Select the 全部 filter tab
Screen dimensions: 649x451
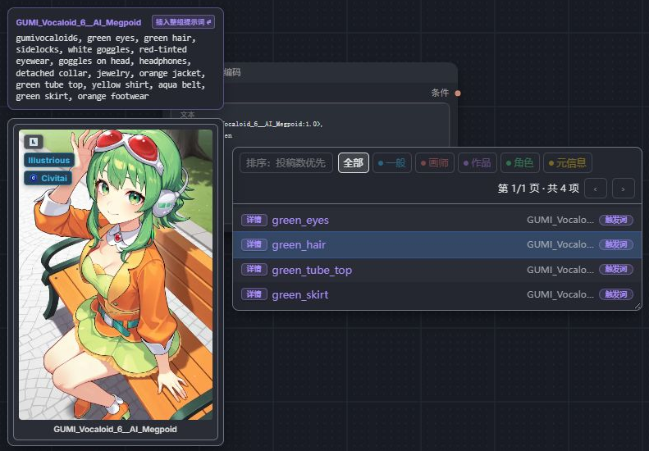tap(353, 163)
